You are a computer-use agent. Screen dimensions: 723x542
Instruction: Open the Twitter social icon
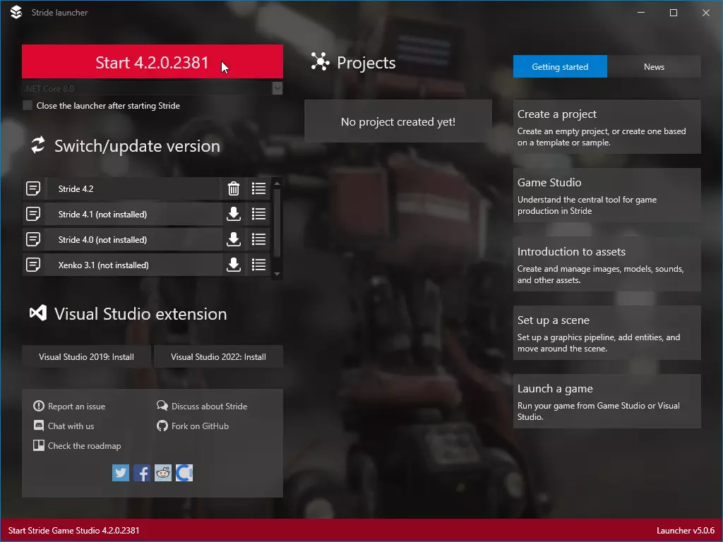[121, 473]
